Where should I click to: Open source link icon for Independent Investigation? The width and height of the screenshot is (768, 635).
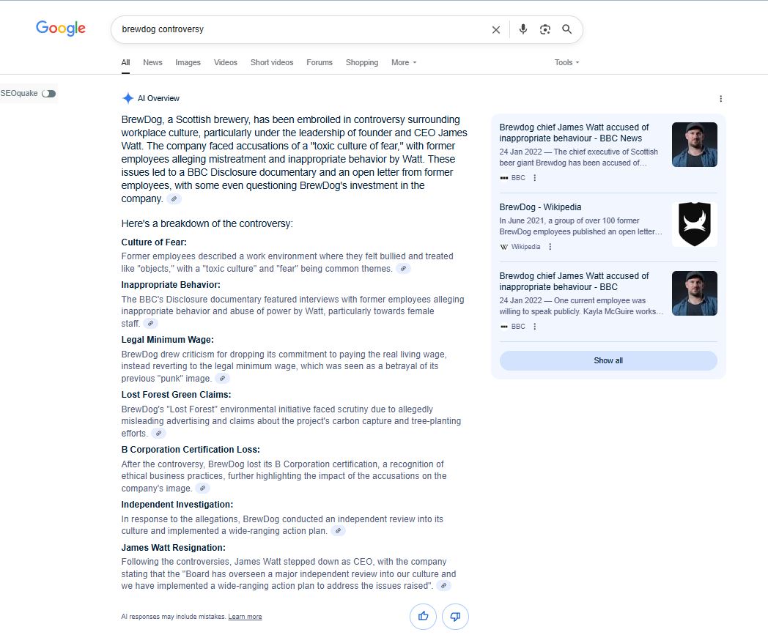pyautogui.click(x=339, y=531)
